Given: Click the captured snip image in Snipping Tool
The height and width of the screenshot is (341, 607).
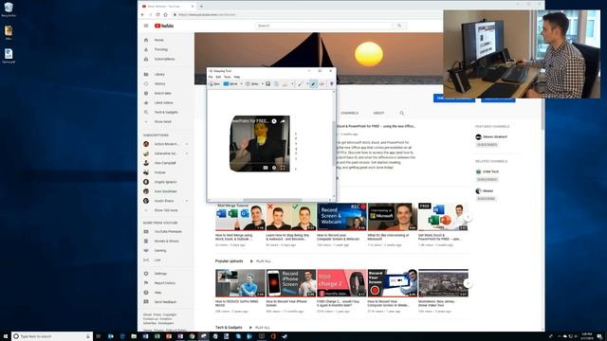Looking at the screenshot, I should click(260, 143).
